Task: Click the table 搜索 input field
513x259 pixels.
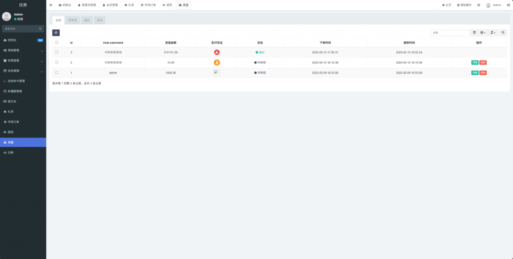Action: (x=449, y=32)
